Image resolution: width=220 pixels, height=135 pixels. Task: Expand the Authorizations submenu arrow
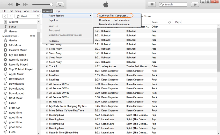[x=91, y=16]
